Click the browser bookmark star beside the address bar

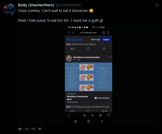(x=69, y=33)
